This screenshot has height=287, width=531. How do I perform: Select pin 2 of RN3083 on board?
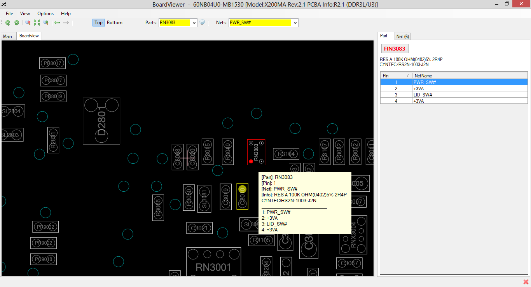tap(251, 143)
